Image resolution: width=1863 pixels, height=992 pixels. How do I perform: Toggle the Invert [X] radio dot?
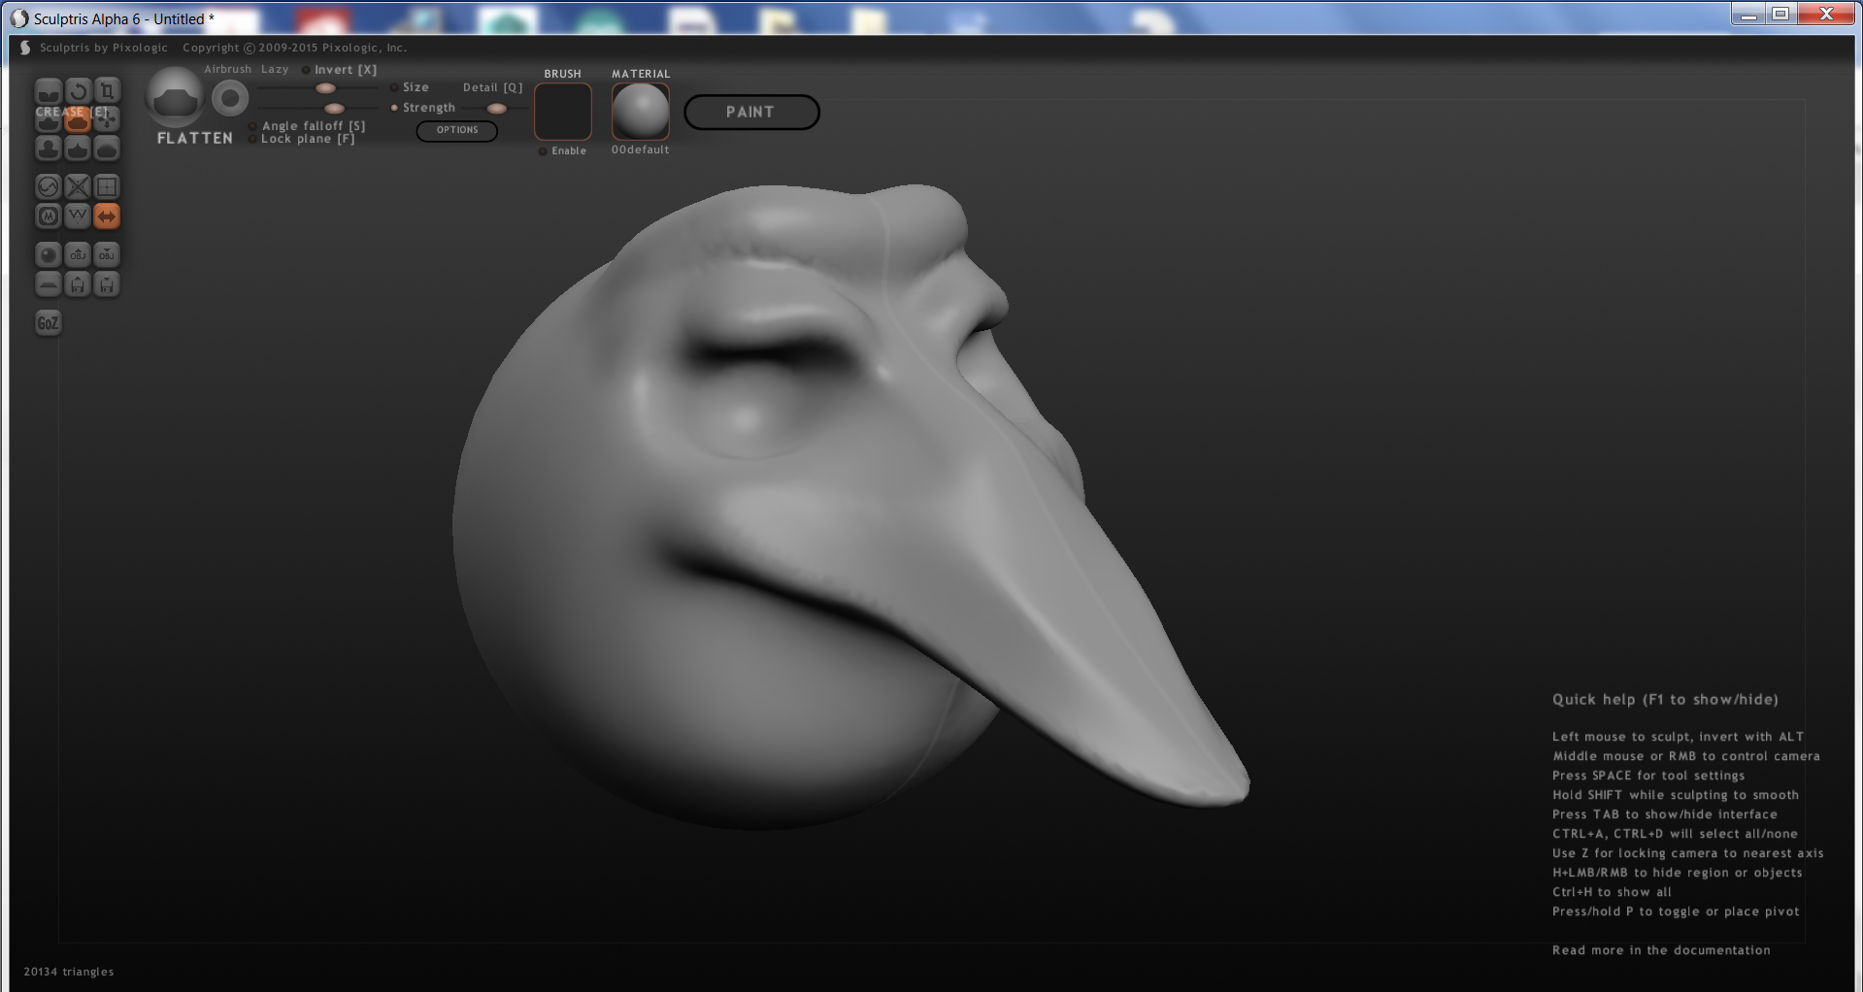(x=306, y=70)
